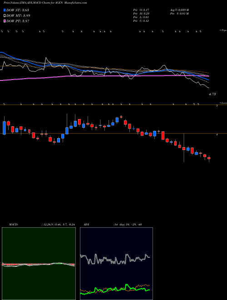Click the white DOW MT legend swatch

(x=5, y=15)
